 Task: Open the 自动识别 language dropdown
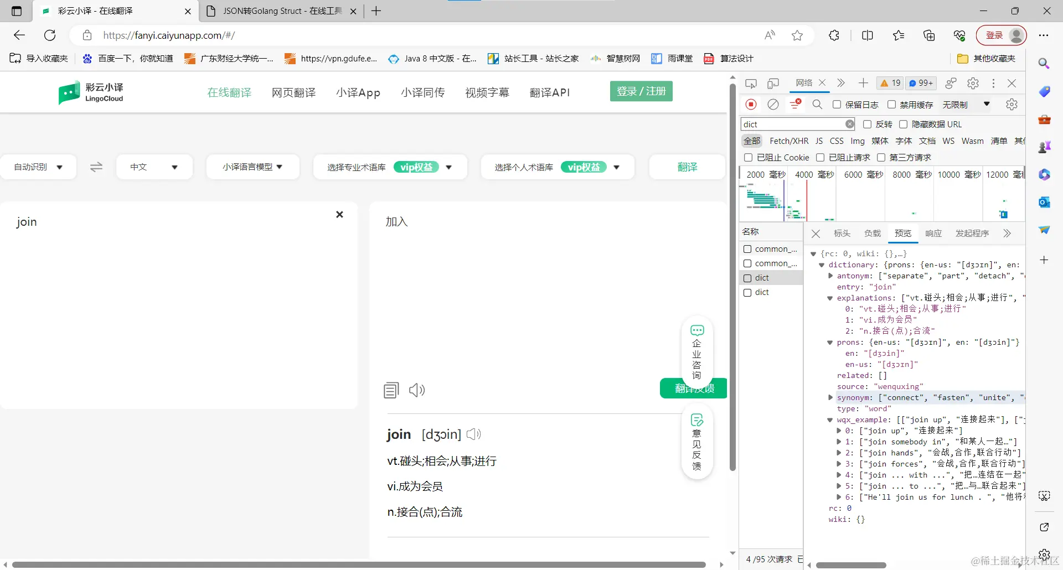39,167
